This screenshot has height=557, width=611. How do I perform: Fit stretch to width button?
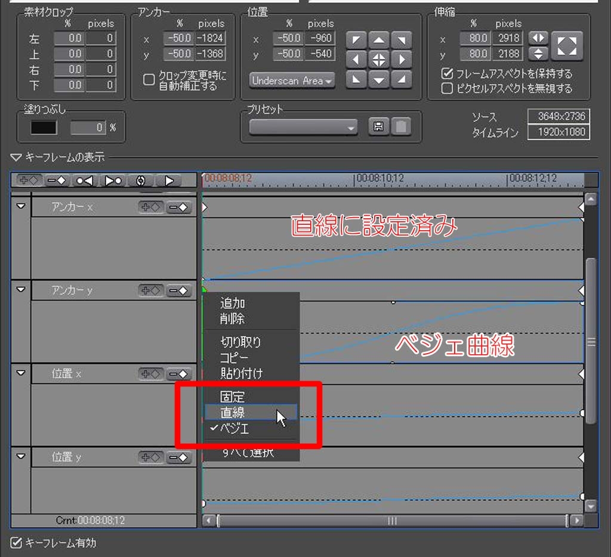pyautogui.click(x=538, y=38)
